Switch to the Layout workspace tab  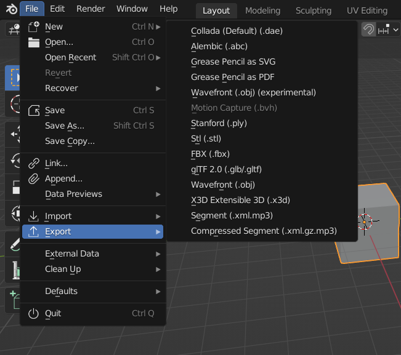click(216, 10)
